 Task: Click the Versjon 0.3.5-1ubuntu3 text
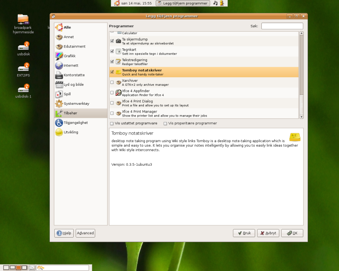[x=132, y=164]
